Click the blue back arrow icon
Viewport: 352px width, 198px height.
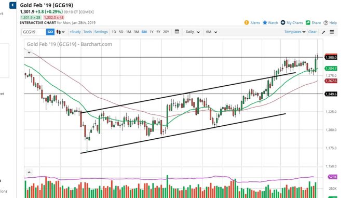click(x=12, y=5)
